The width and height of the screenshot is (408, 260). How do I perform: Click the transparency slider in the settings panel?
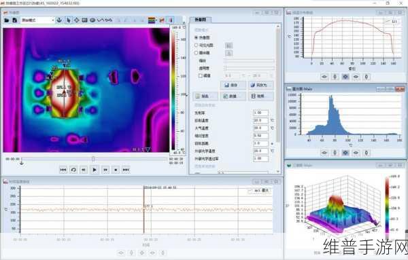[250, 68]
